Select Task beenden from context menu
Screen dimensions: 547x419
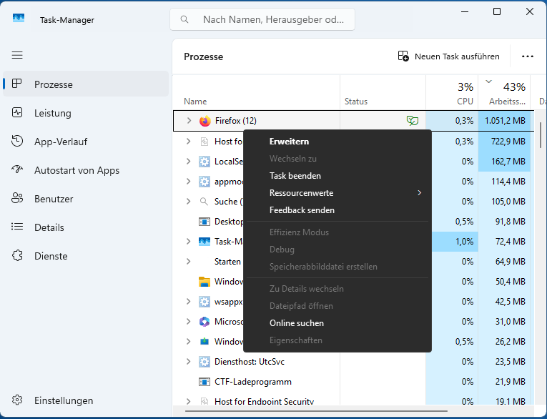click(337, 176)
